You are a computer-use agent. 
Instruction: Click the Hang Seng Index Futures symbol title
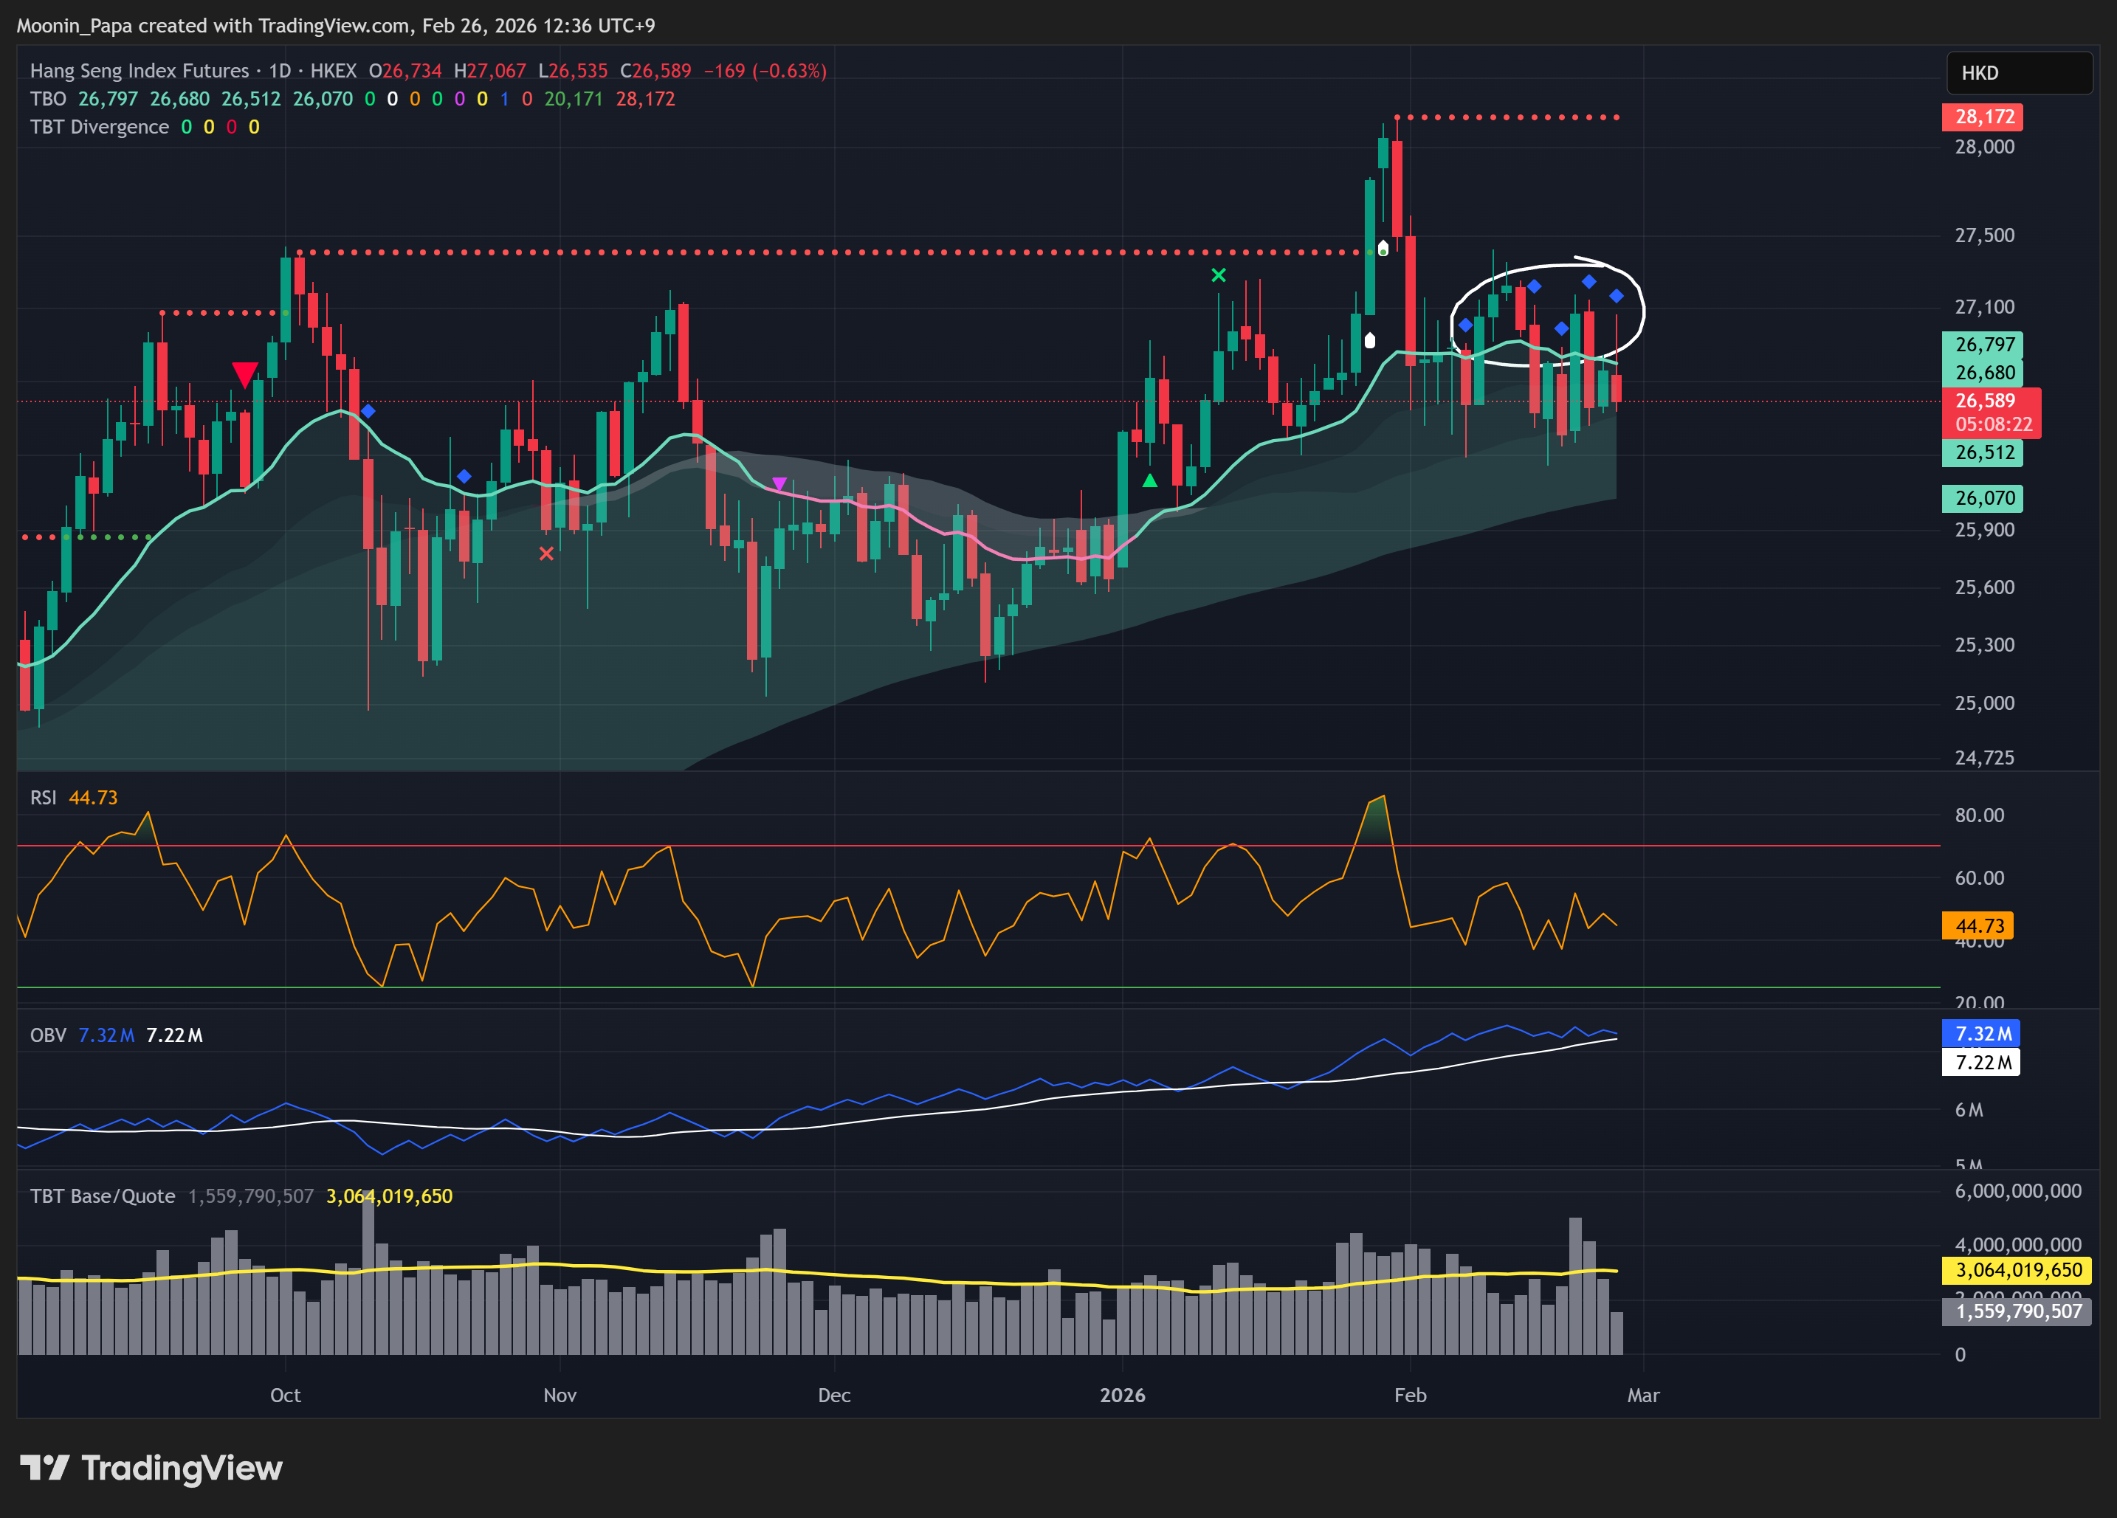(x=139, y=71)
